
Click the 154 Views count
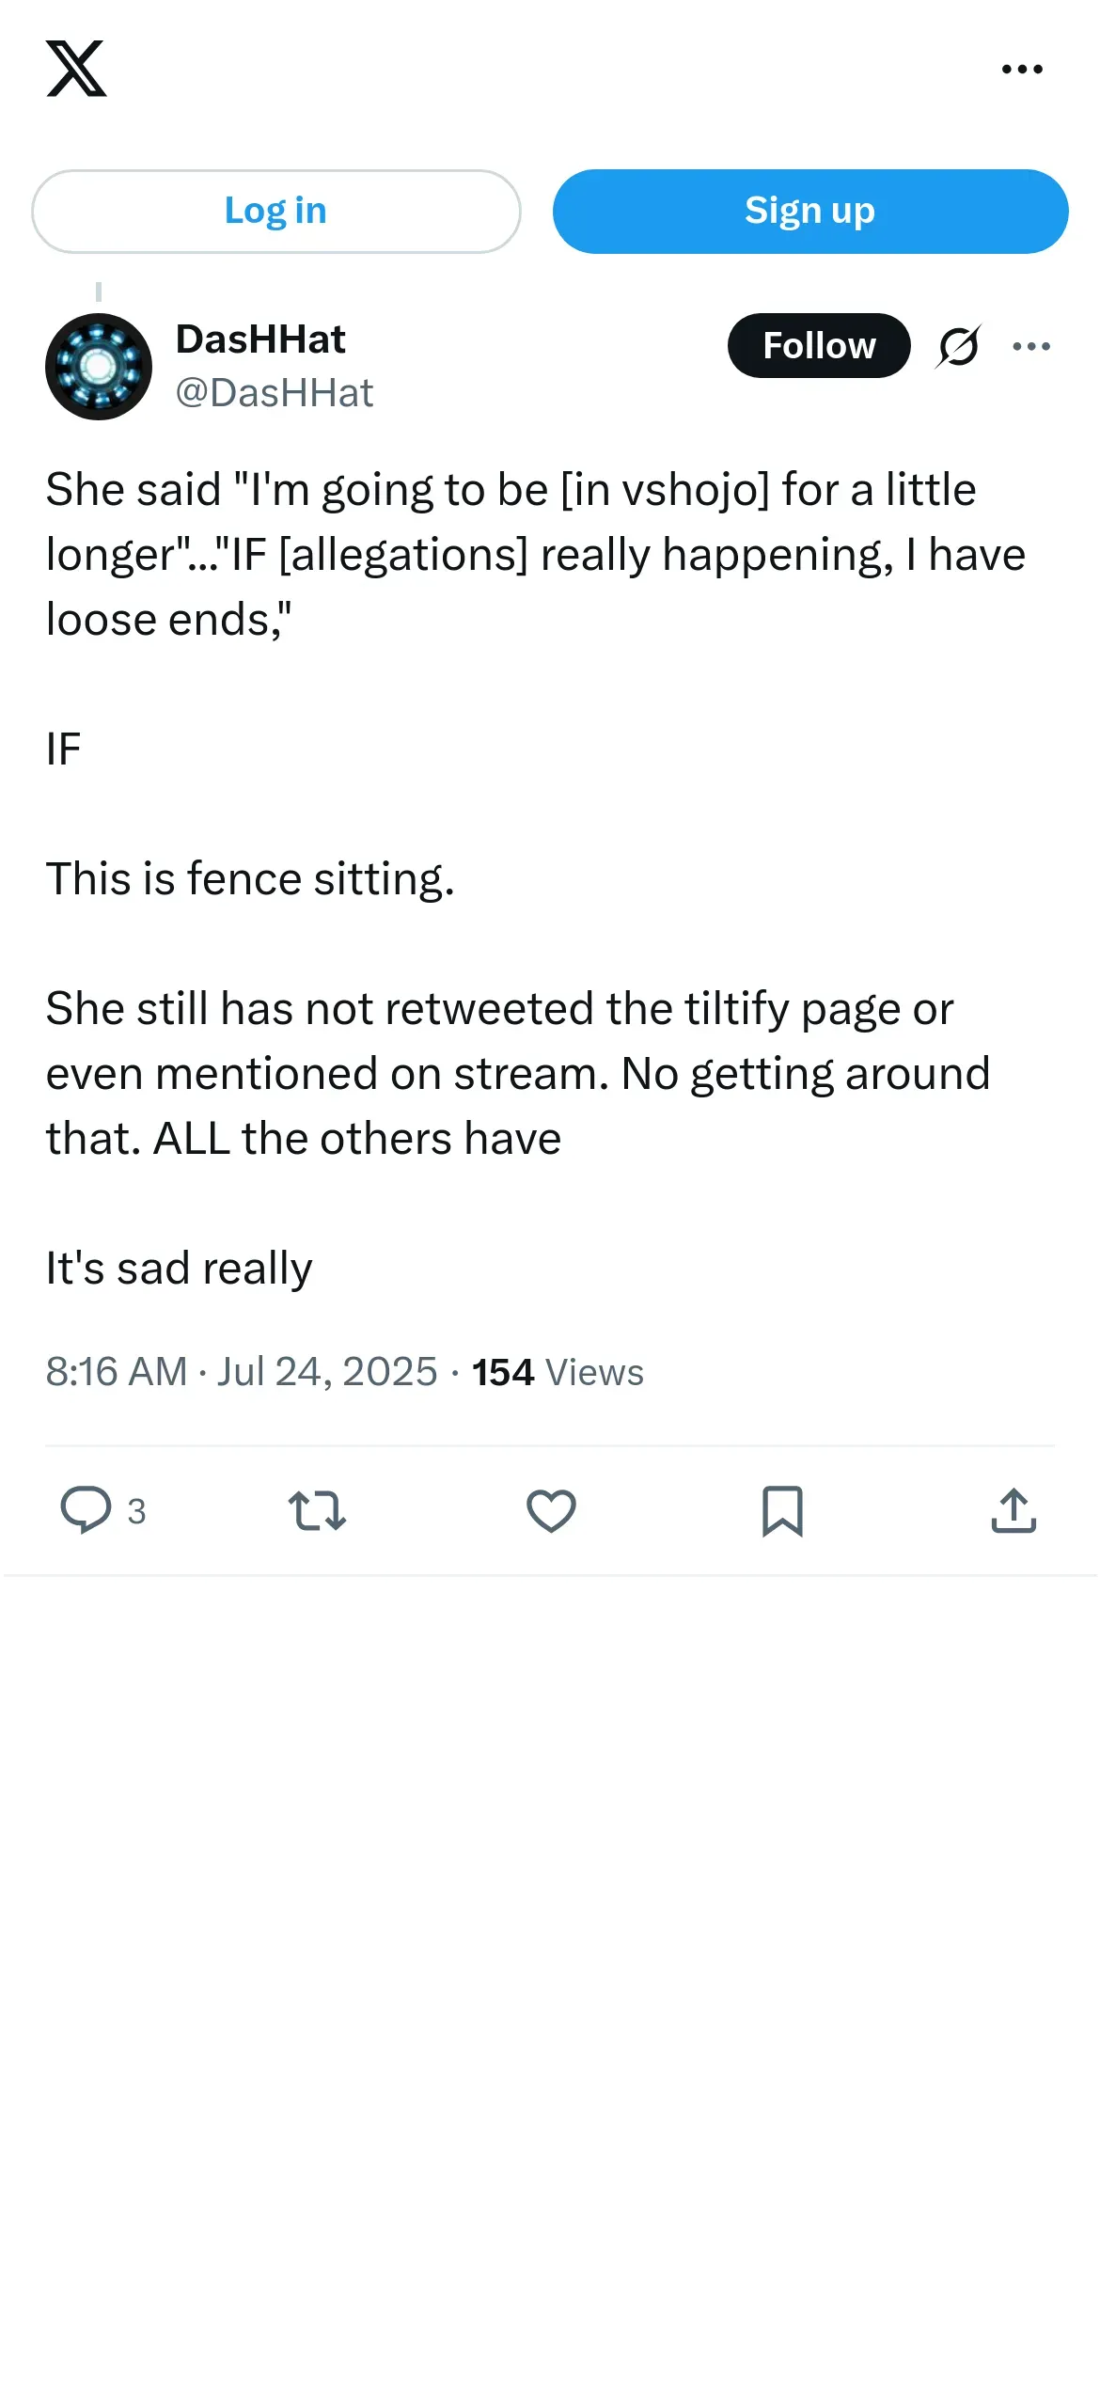coord(558,1372)
